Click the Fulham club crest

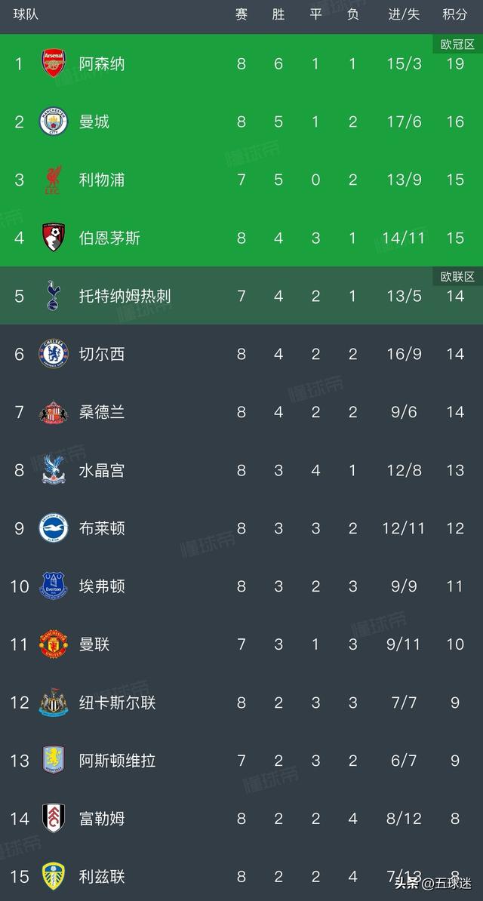(54, 819)
